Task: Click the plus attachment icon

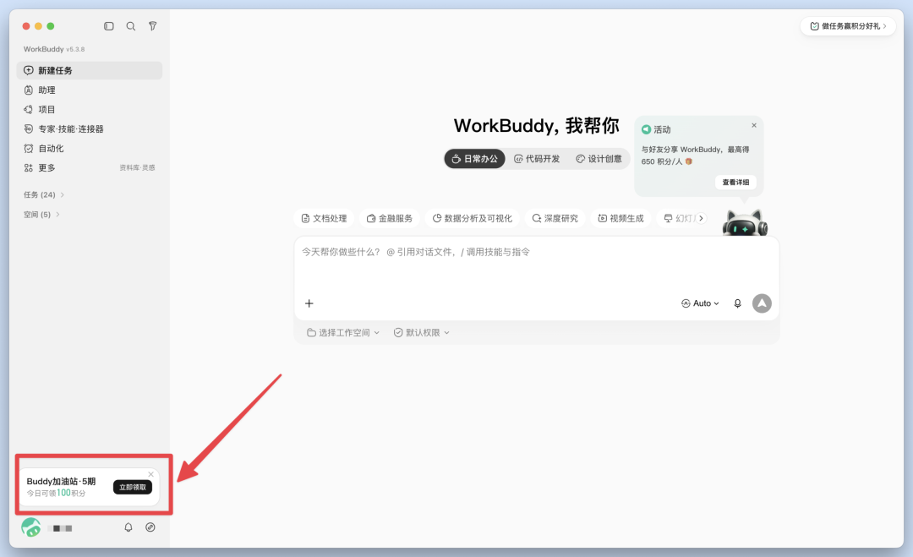Action: (309, 303)
